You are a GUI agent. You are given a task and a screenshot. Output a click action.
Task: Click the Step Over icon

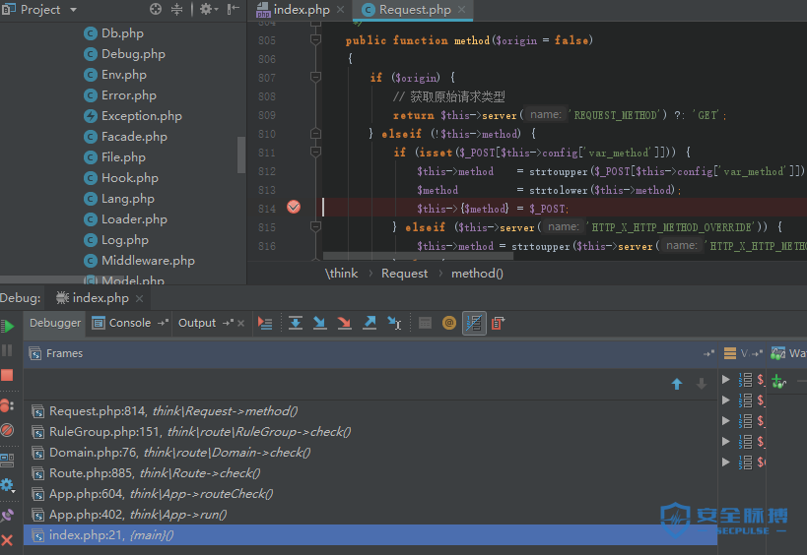tap(295, 323)
